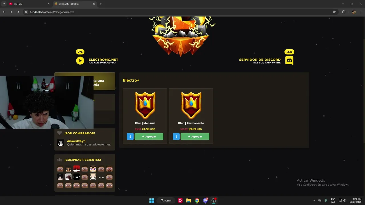Click the 24.99 USD price text

149,129
